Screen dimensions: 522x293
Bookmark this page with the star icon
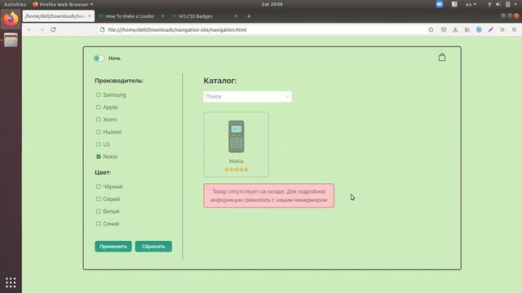(x=431, y=29)
